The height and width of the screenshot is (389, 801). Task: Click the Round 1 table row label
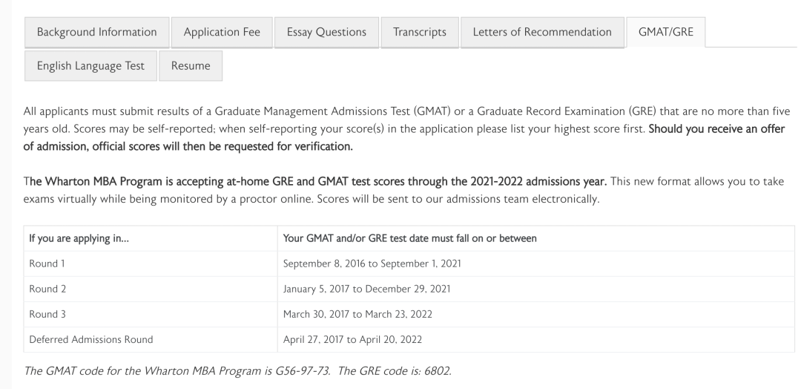(x=47, y=264)
